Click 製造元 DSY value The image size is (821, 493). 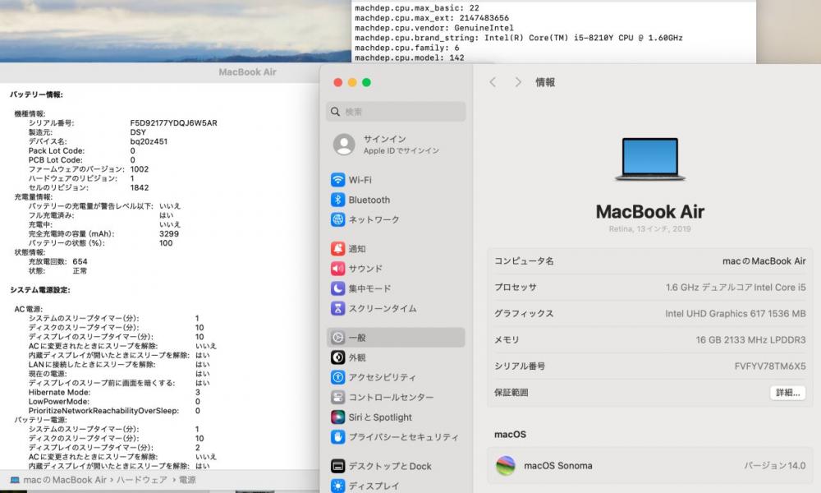click(x=138, y=132)
